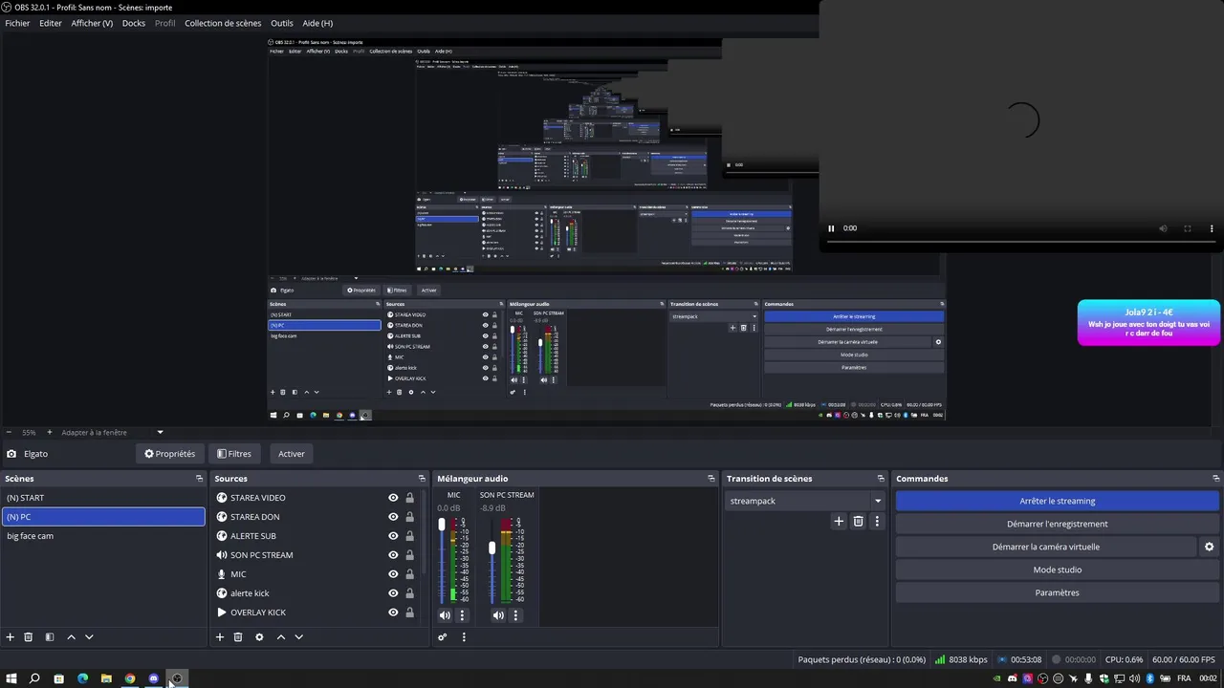Move selected scene up
This screenshot has height=688, width=1224.
point(71,637)
